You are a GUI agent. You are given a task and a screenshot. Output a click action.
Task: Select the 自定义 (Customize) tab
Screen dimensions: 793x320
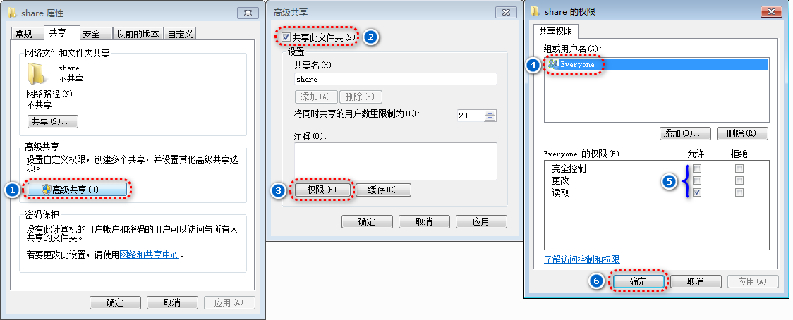click(181, 34)
